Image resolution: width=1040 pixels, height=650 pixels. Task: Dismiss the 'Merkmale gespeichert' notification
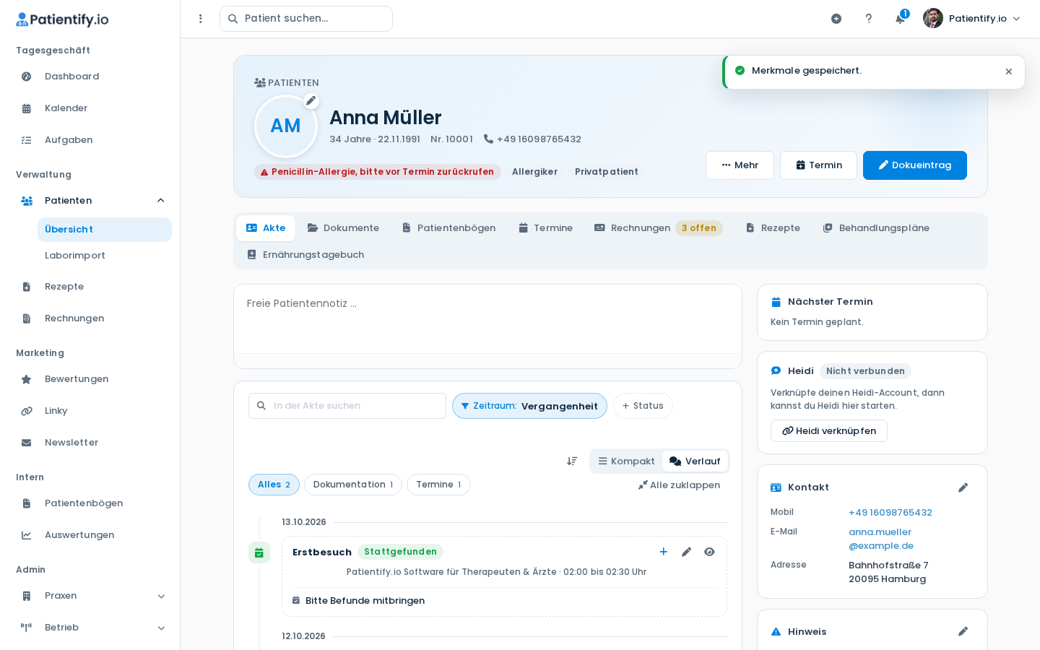(1009, 71)
